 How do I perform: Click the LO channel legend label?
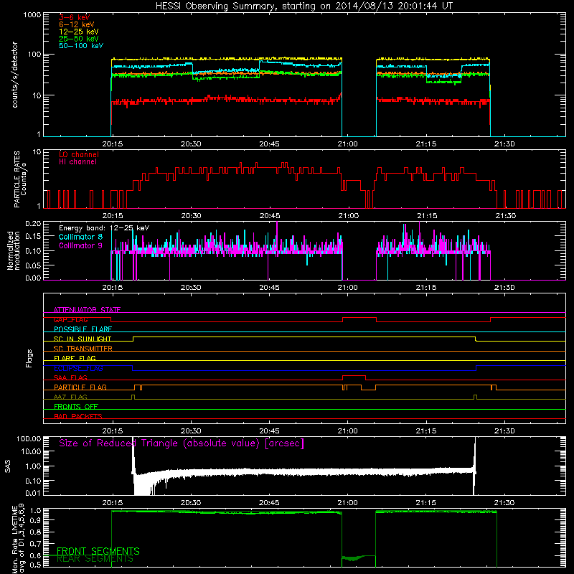[79, 154]
